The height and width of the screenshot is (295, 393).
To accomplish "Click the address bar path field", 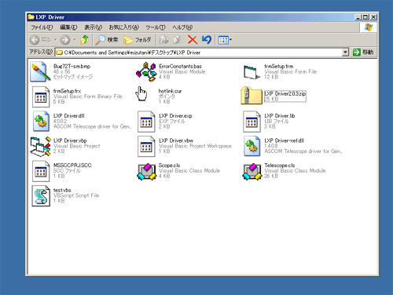I will 198,53.
